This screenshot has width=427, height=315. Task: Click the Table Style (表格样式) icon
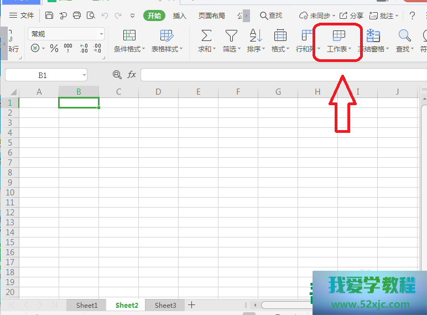click(x=166, y=37)
